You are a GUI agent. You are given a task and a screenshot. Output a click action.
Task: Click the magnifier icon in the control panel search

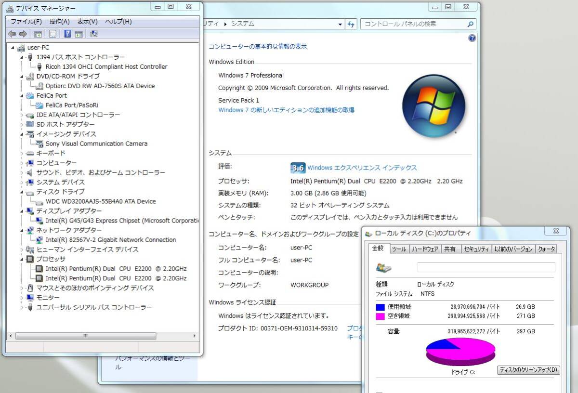470,24
